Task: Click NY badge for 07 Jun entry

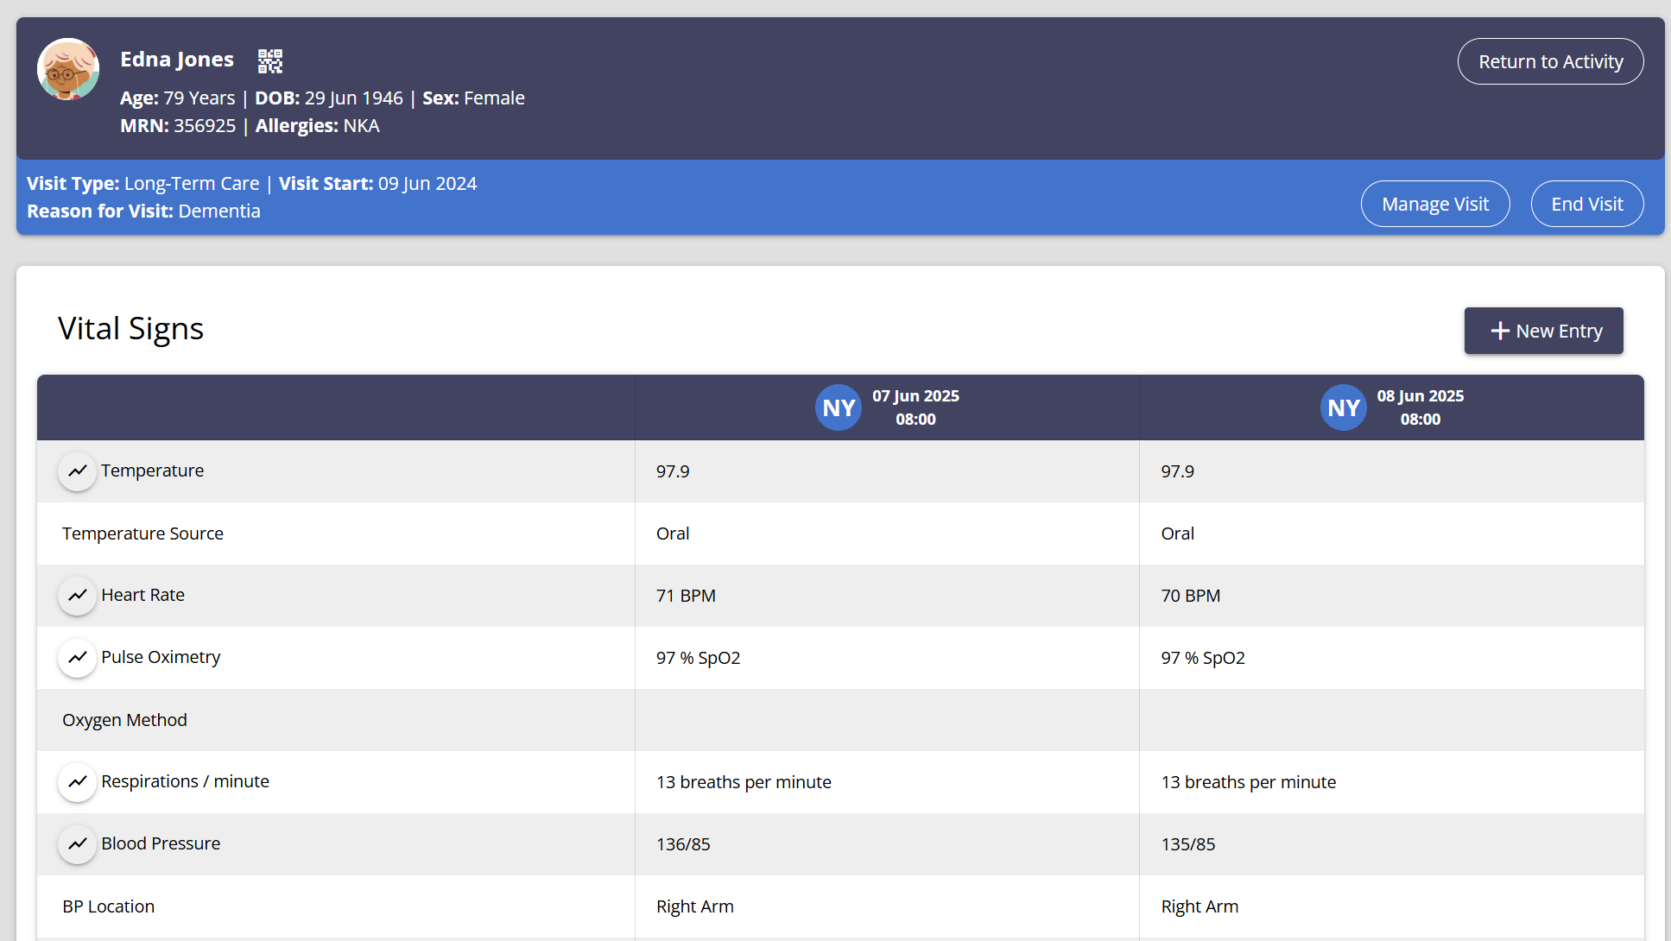Action: (838, 407)
